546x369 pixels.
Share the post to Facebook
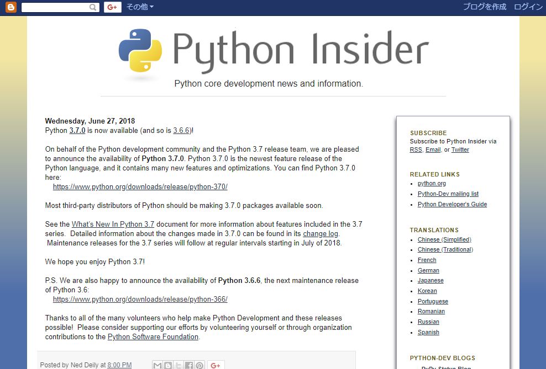pos(188,365)
